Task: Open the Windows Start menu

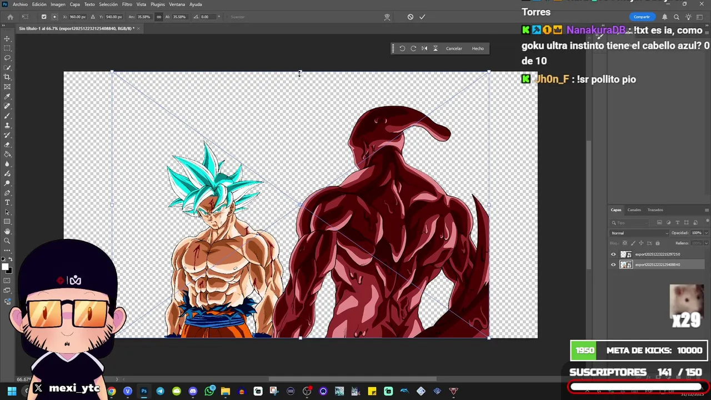Action: pyautogui.click(x=11, y=391)
